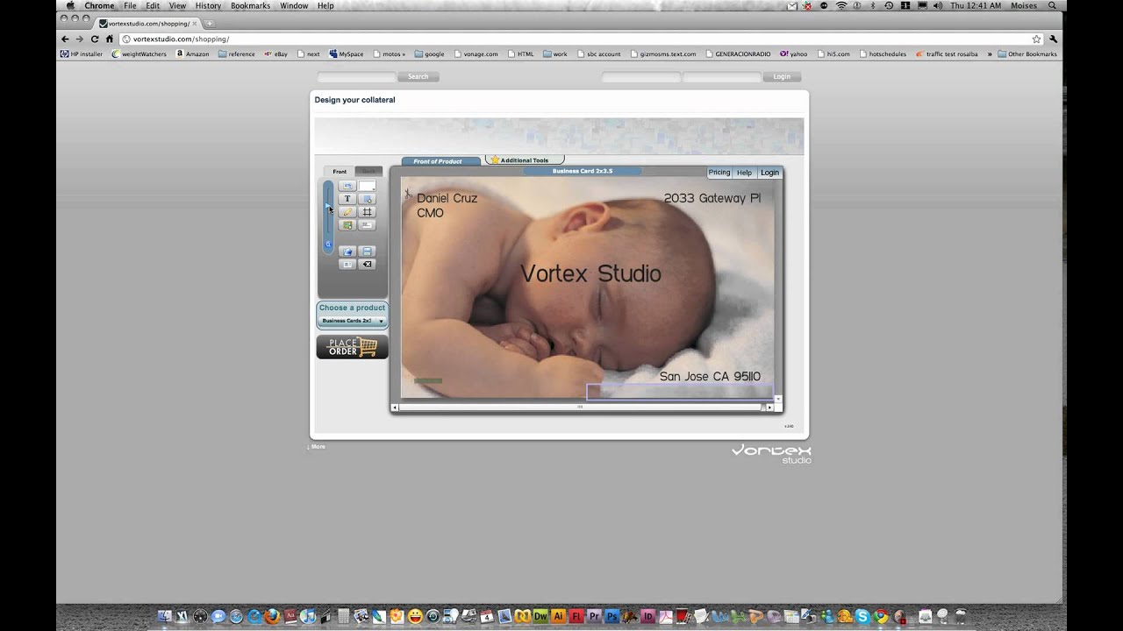Show hidden bookmarks with the chevron

[x=990, y=54]
